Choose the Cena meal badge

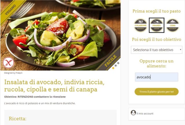tap(173, 25)
